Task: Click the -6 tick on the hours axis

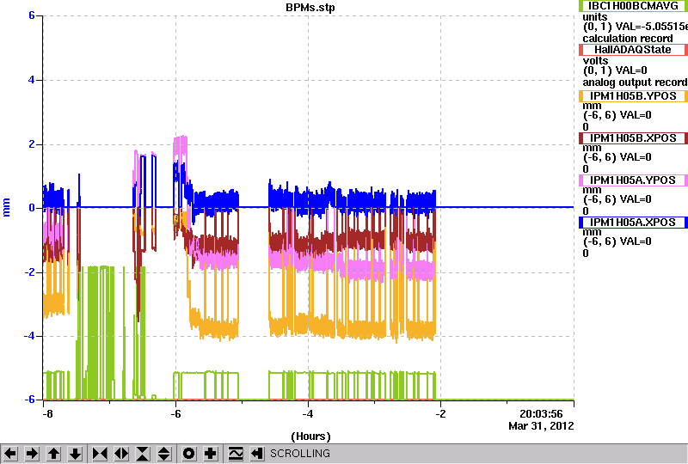Action: 175,414
